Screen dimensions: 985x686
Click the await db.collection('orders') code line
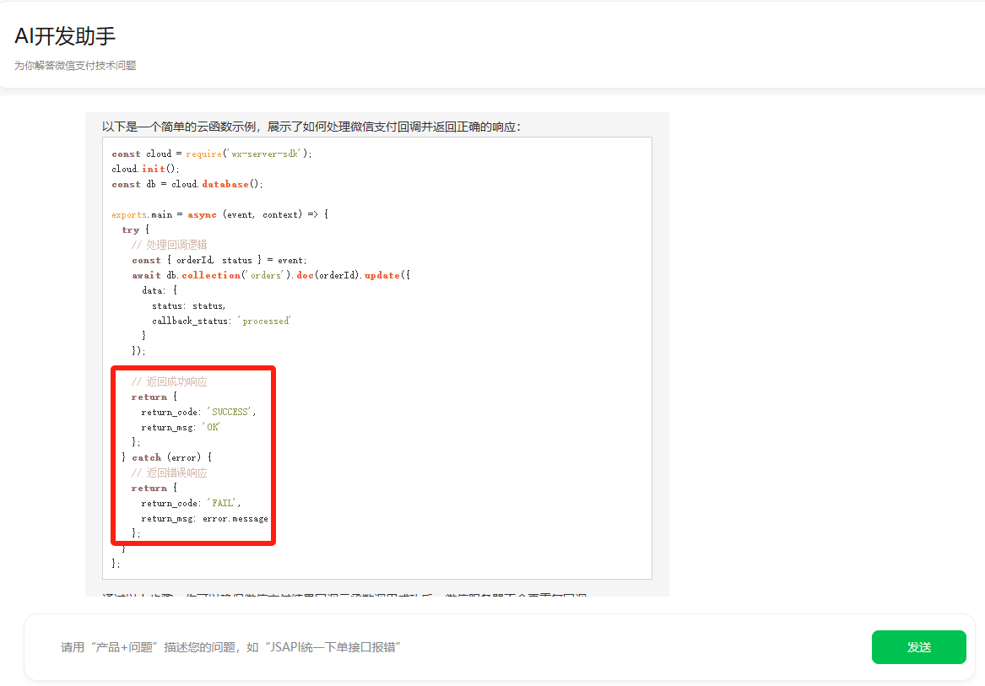coord(271,275)
